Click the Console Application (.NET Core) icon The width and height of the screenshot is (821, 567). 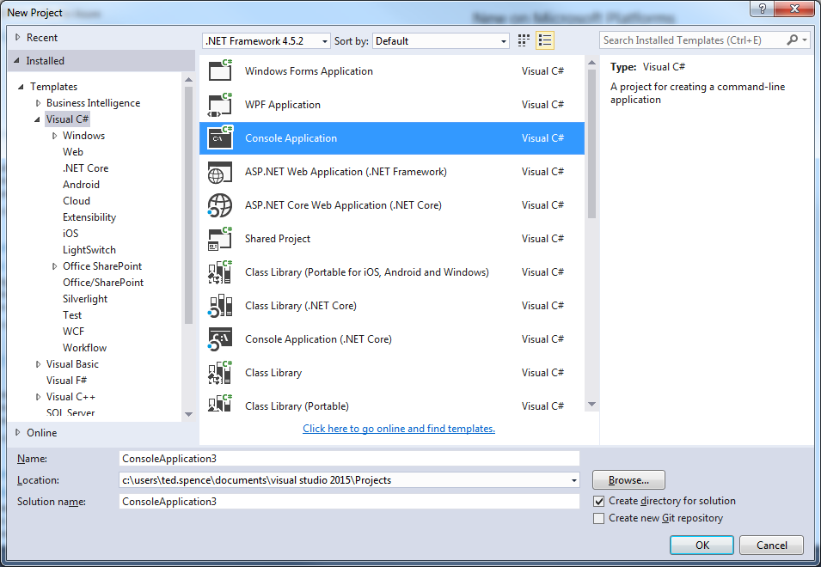[220, 339]
